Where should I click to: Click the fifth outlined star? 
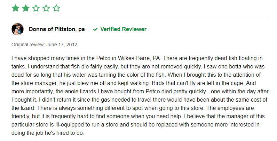pyautogui.click(x=56, y=8)
